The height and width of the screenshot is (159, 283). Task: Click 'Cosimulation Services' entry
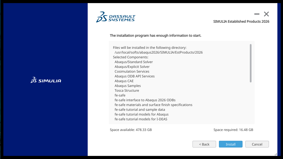132,72
